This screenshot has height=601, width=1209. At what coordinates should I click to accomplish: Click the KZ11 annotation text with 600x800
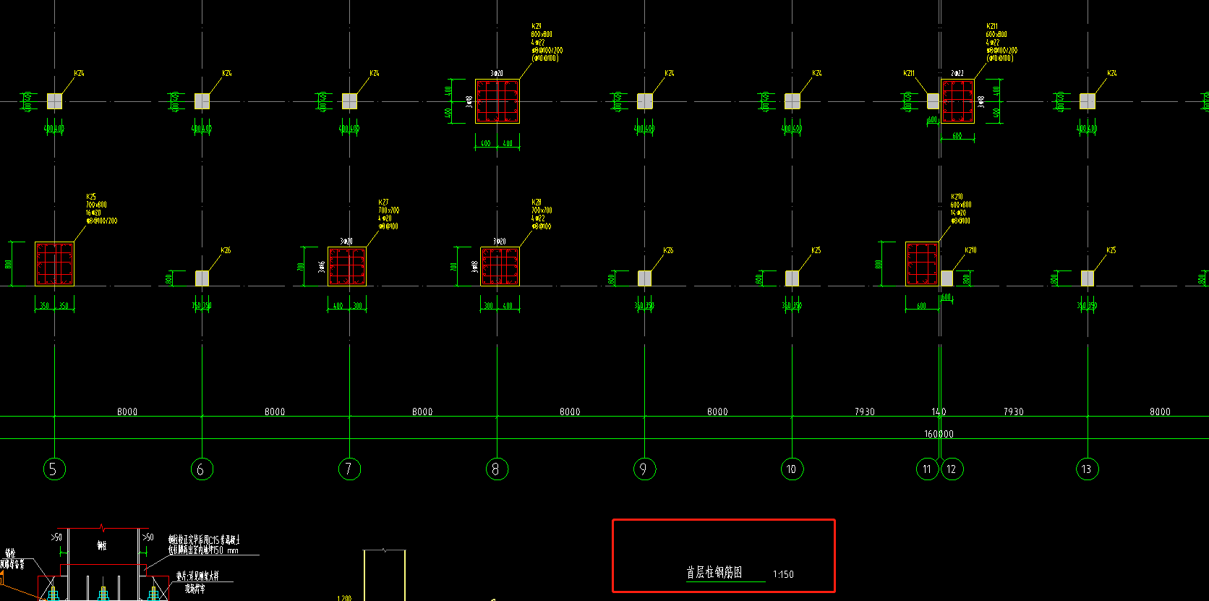tap(1001, 42)
